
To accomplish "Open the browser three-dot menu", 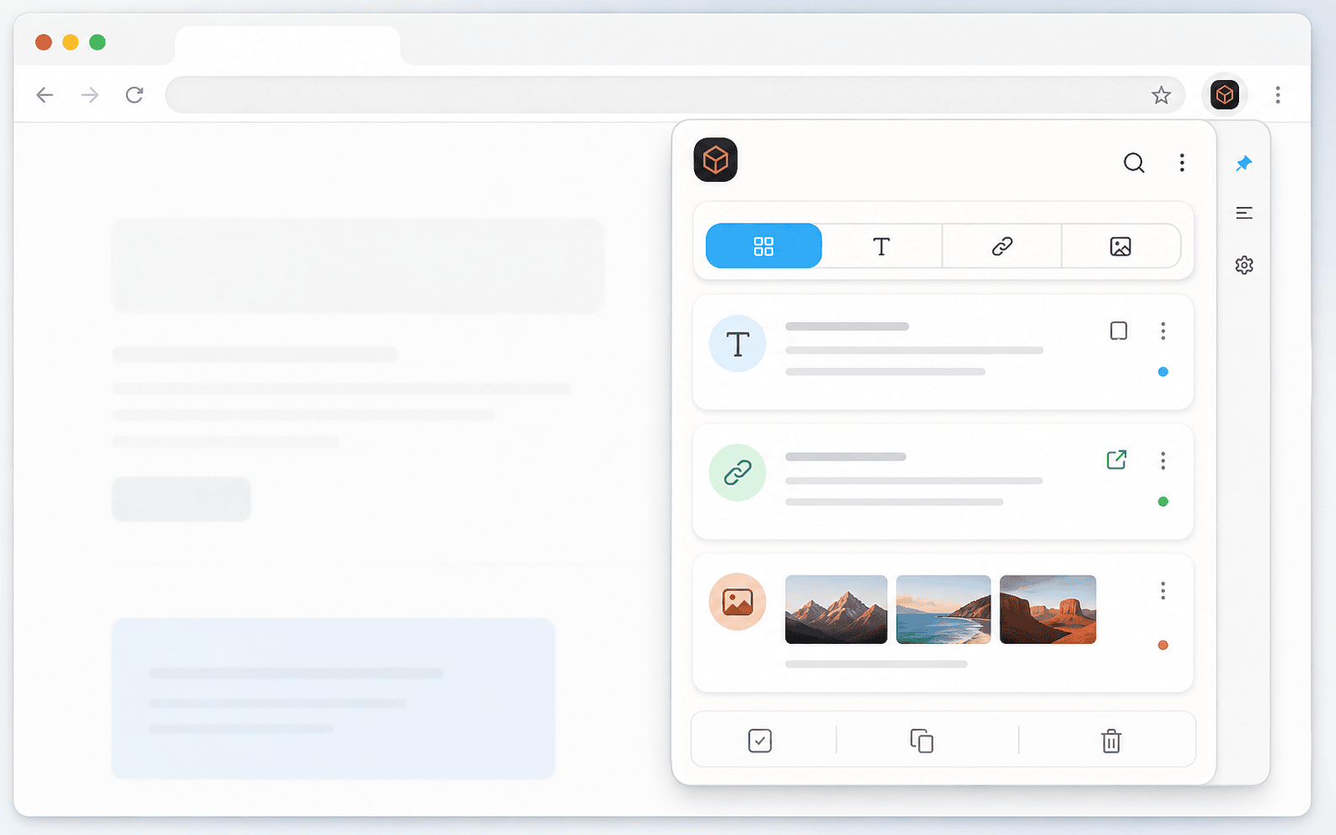I will click(x=1278, y=95).
